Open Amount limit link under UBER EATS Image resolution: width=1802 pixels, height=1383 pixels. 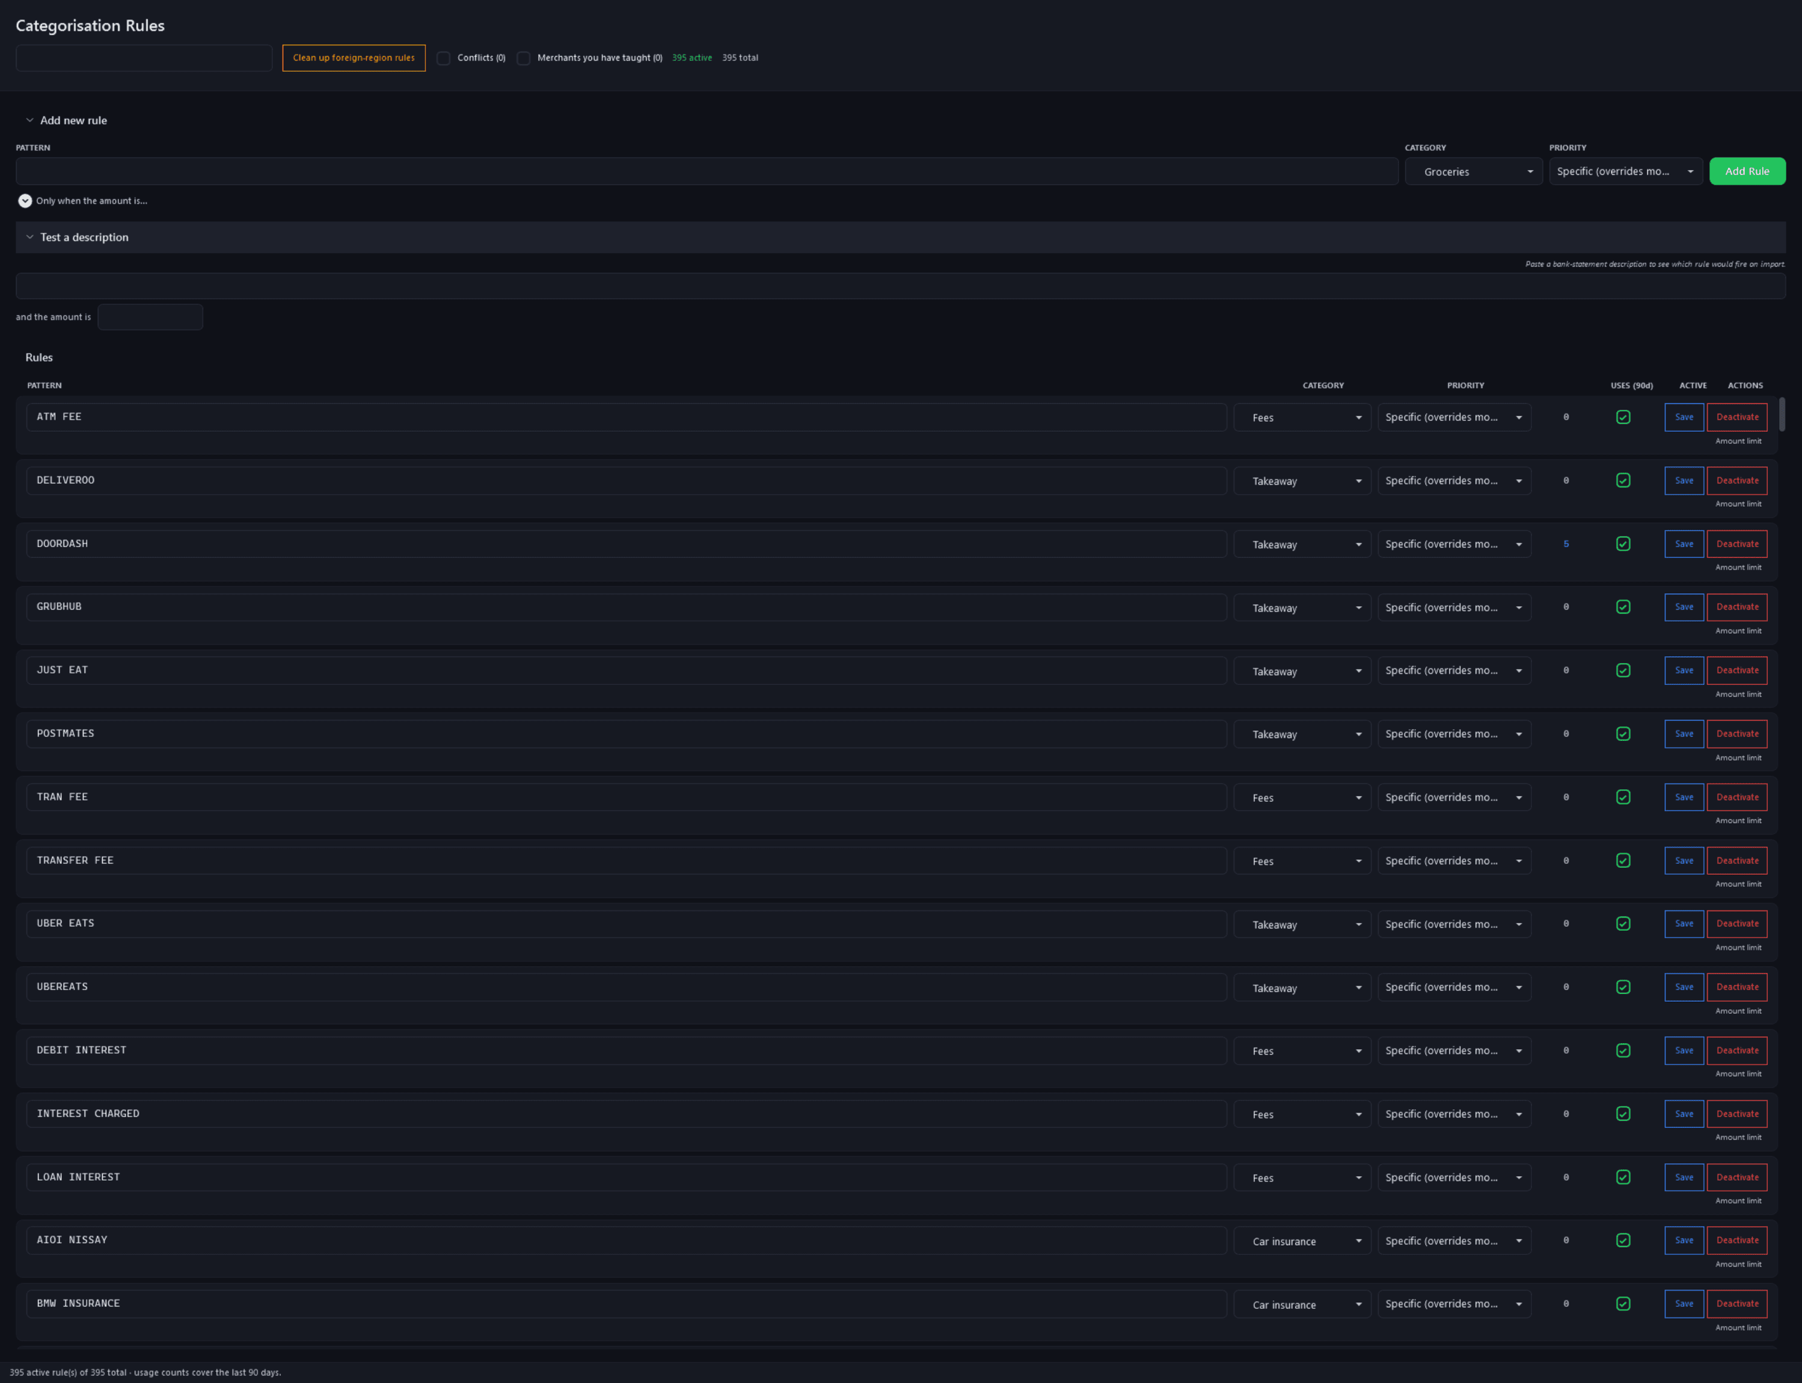1738,948
